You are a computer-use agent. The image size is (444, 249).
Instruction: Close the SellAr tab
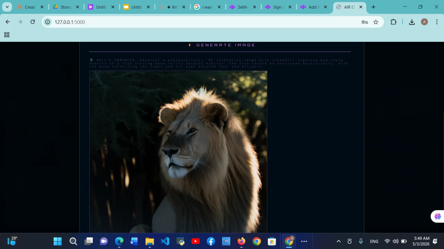coord(255,7)
